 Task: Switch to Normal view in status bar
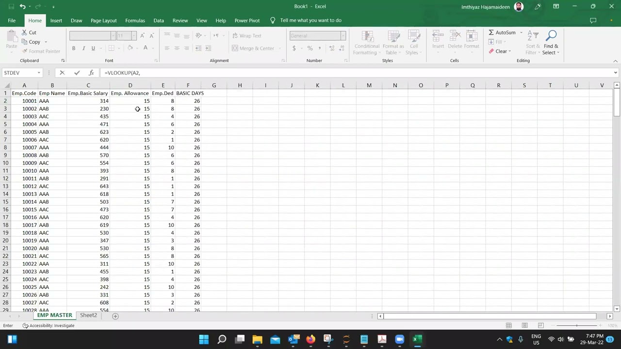tap(508, 325)
